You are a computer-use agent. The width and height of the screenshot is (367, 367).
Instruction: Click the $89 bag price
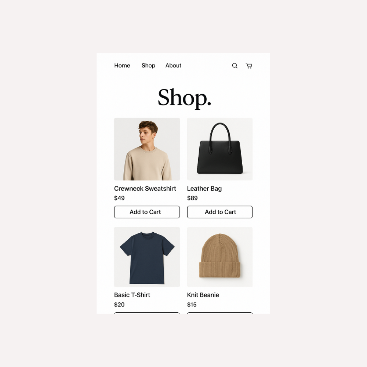point(192,198)
